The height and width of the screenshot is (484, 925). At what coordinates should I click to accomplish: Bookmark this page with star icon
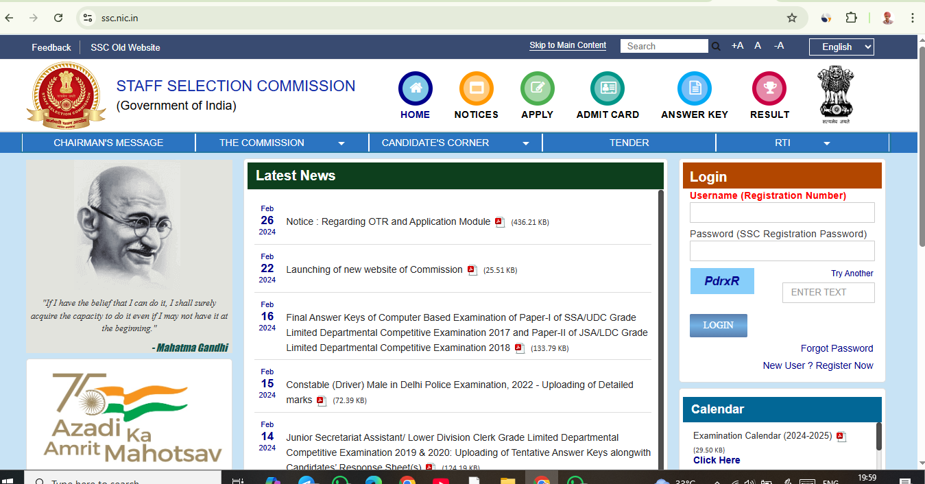[792, 18]
